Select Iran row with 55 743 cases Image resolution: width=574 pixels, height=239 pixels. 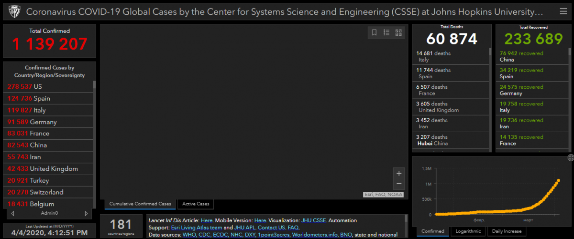tap(49, 157)
